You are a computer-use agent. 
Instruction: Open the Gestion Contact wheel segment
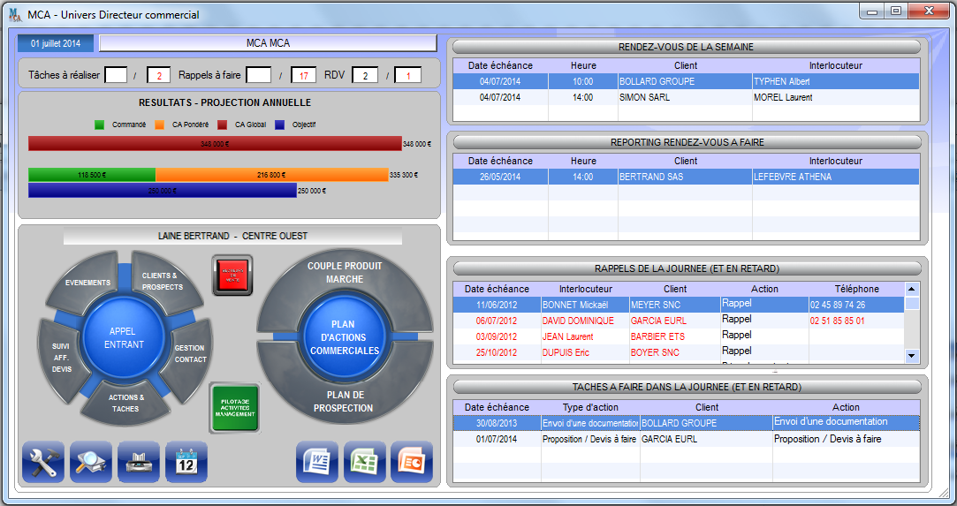[x=190, y=353]
